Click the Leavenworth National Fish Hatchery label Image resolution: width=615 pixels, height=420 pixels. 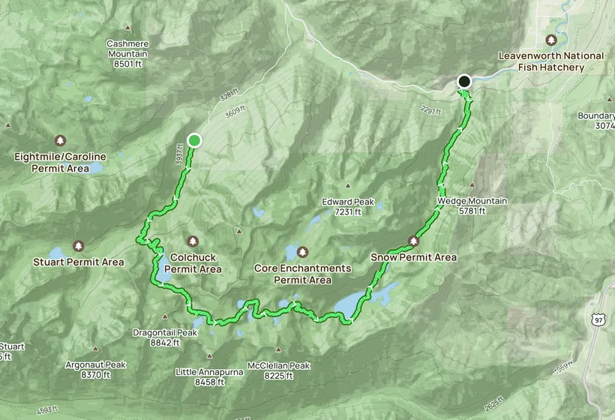point(551,61)
